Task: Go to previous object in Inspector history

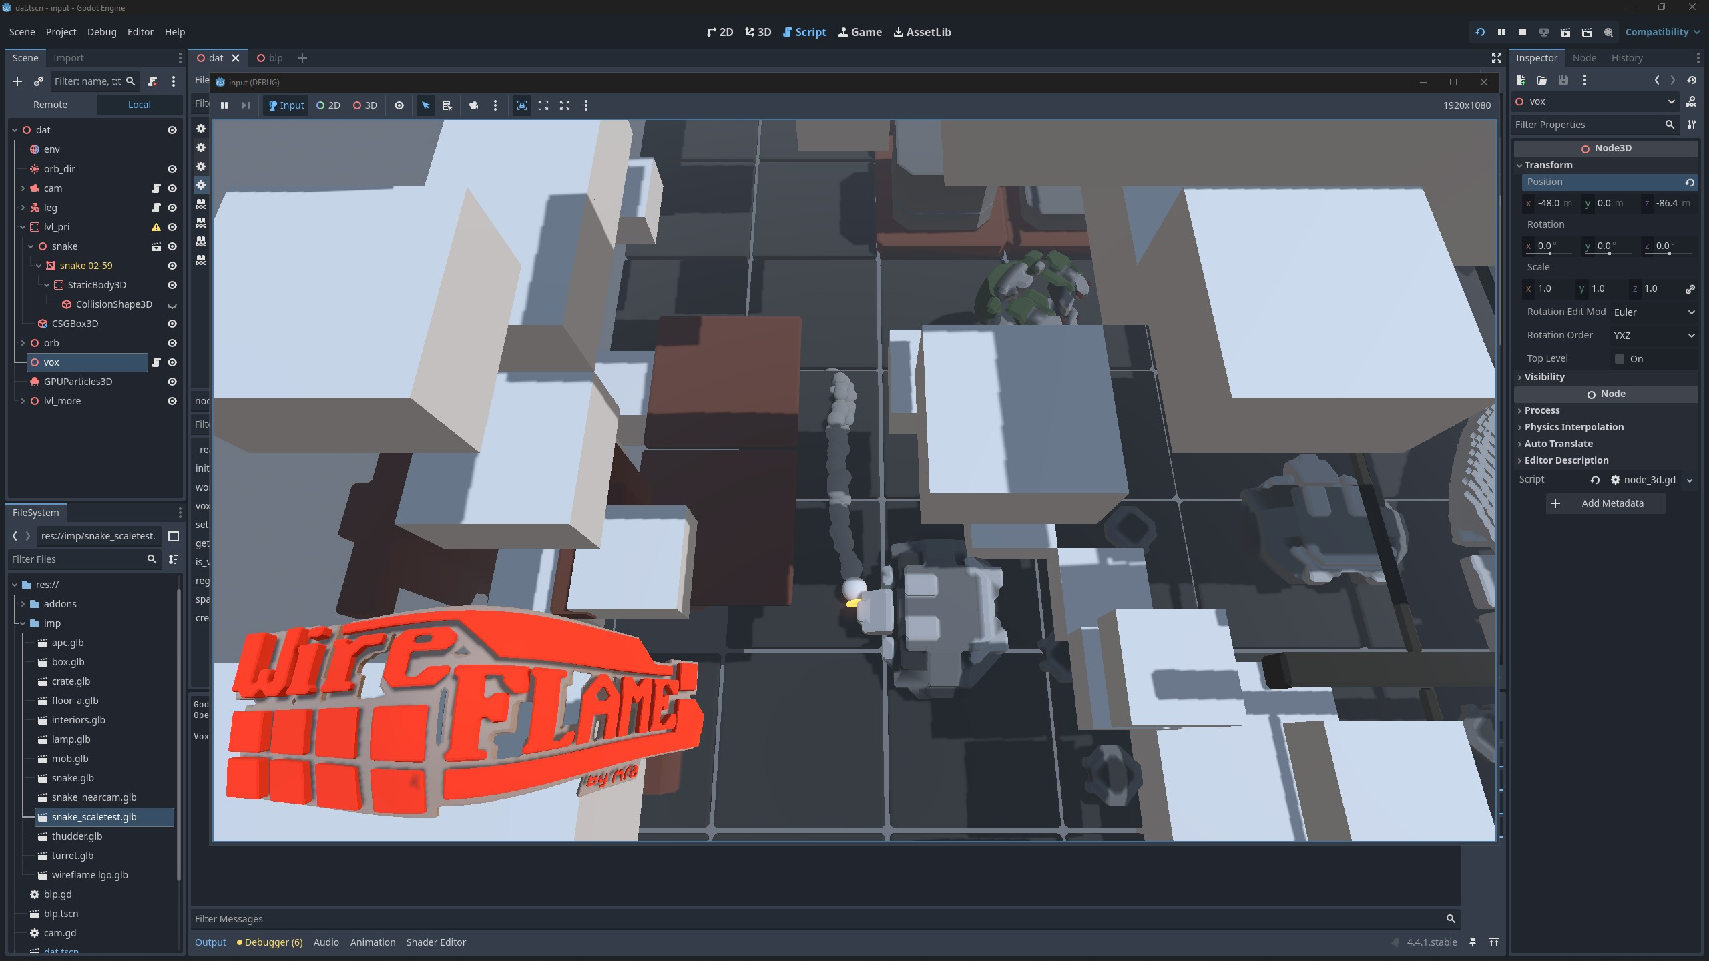Action: tap(1657, 80)
